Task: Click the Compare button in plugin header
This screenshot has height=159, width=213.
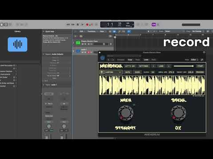Action: [x=121, y=60]
